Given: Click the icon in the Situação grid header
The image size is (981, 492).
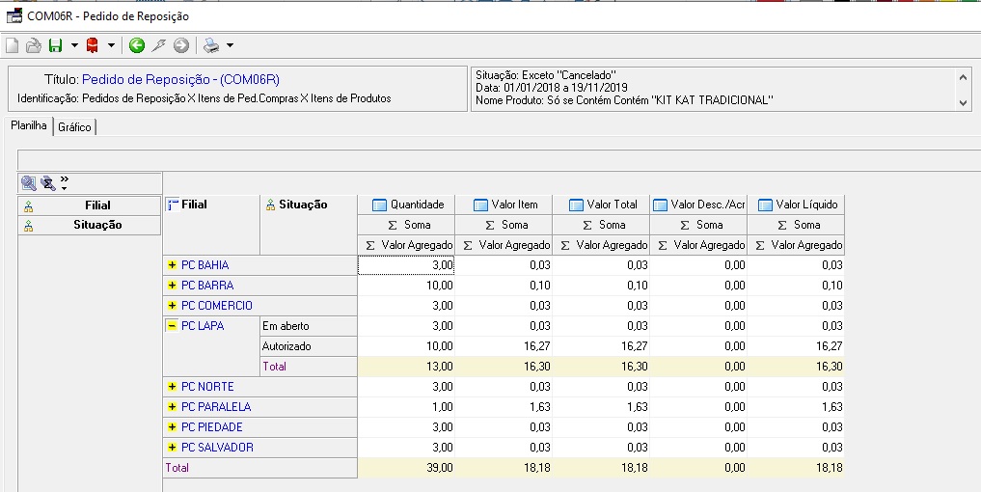Looking at the screenshot, I should point(270,205).
